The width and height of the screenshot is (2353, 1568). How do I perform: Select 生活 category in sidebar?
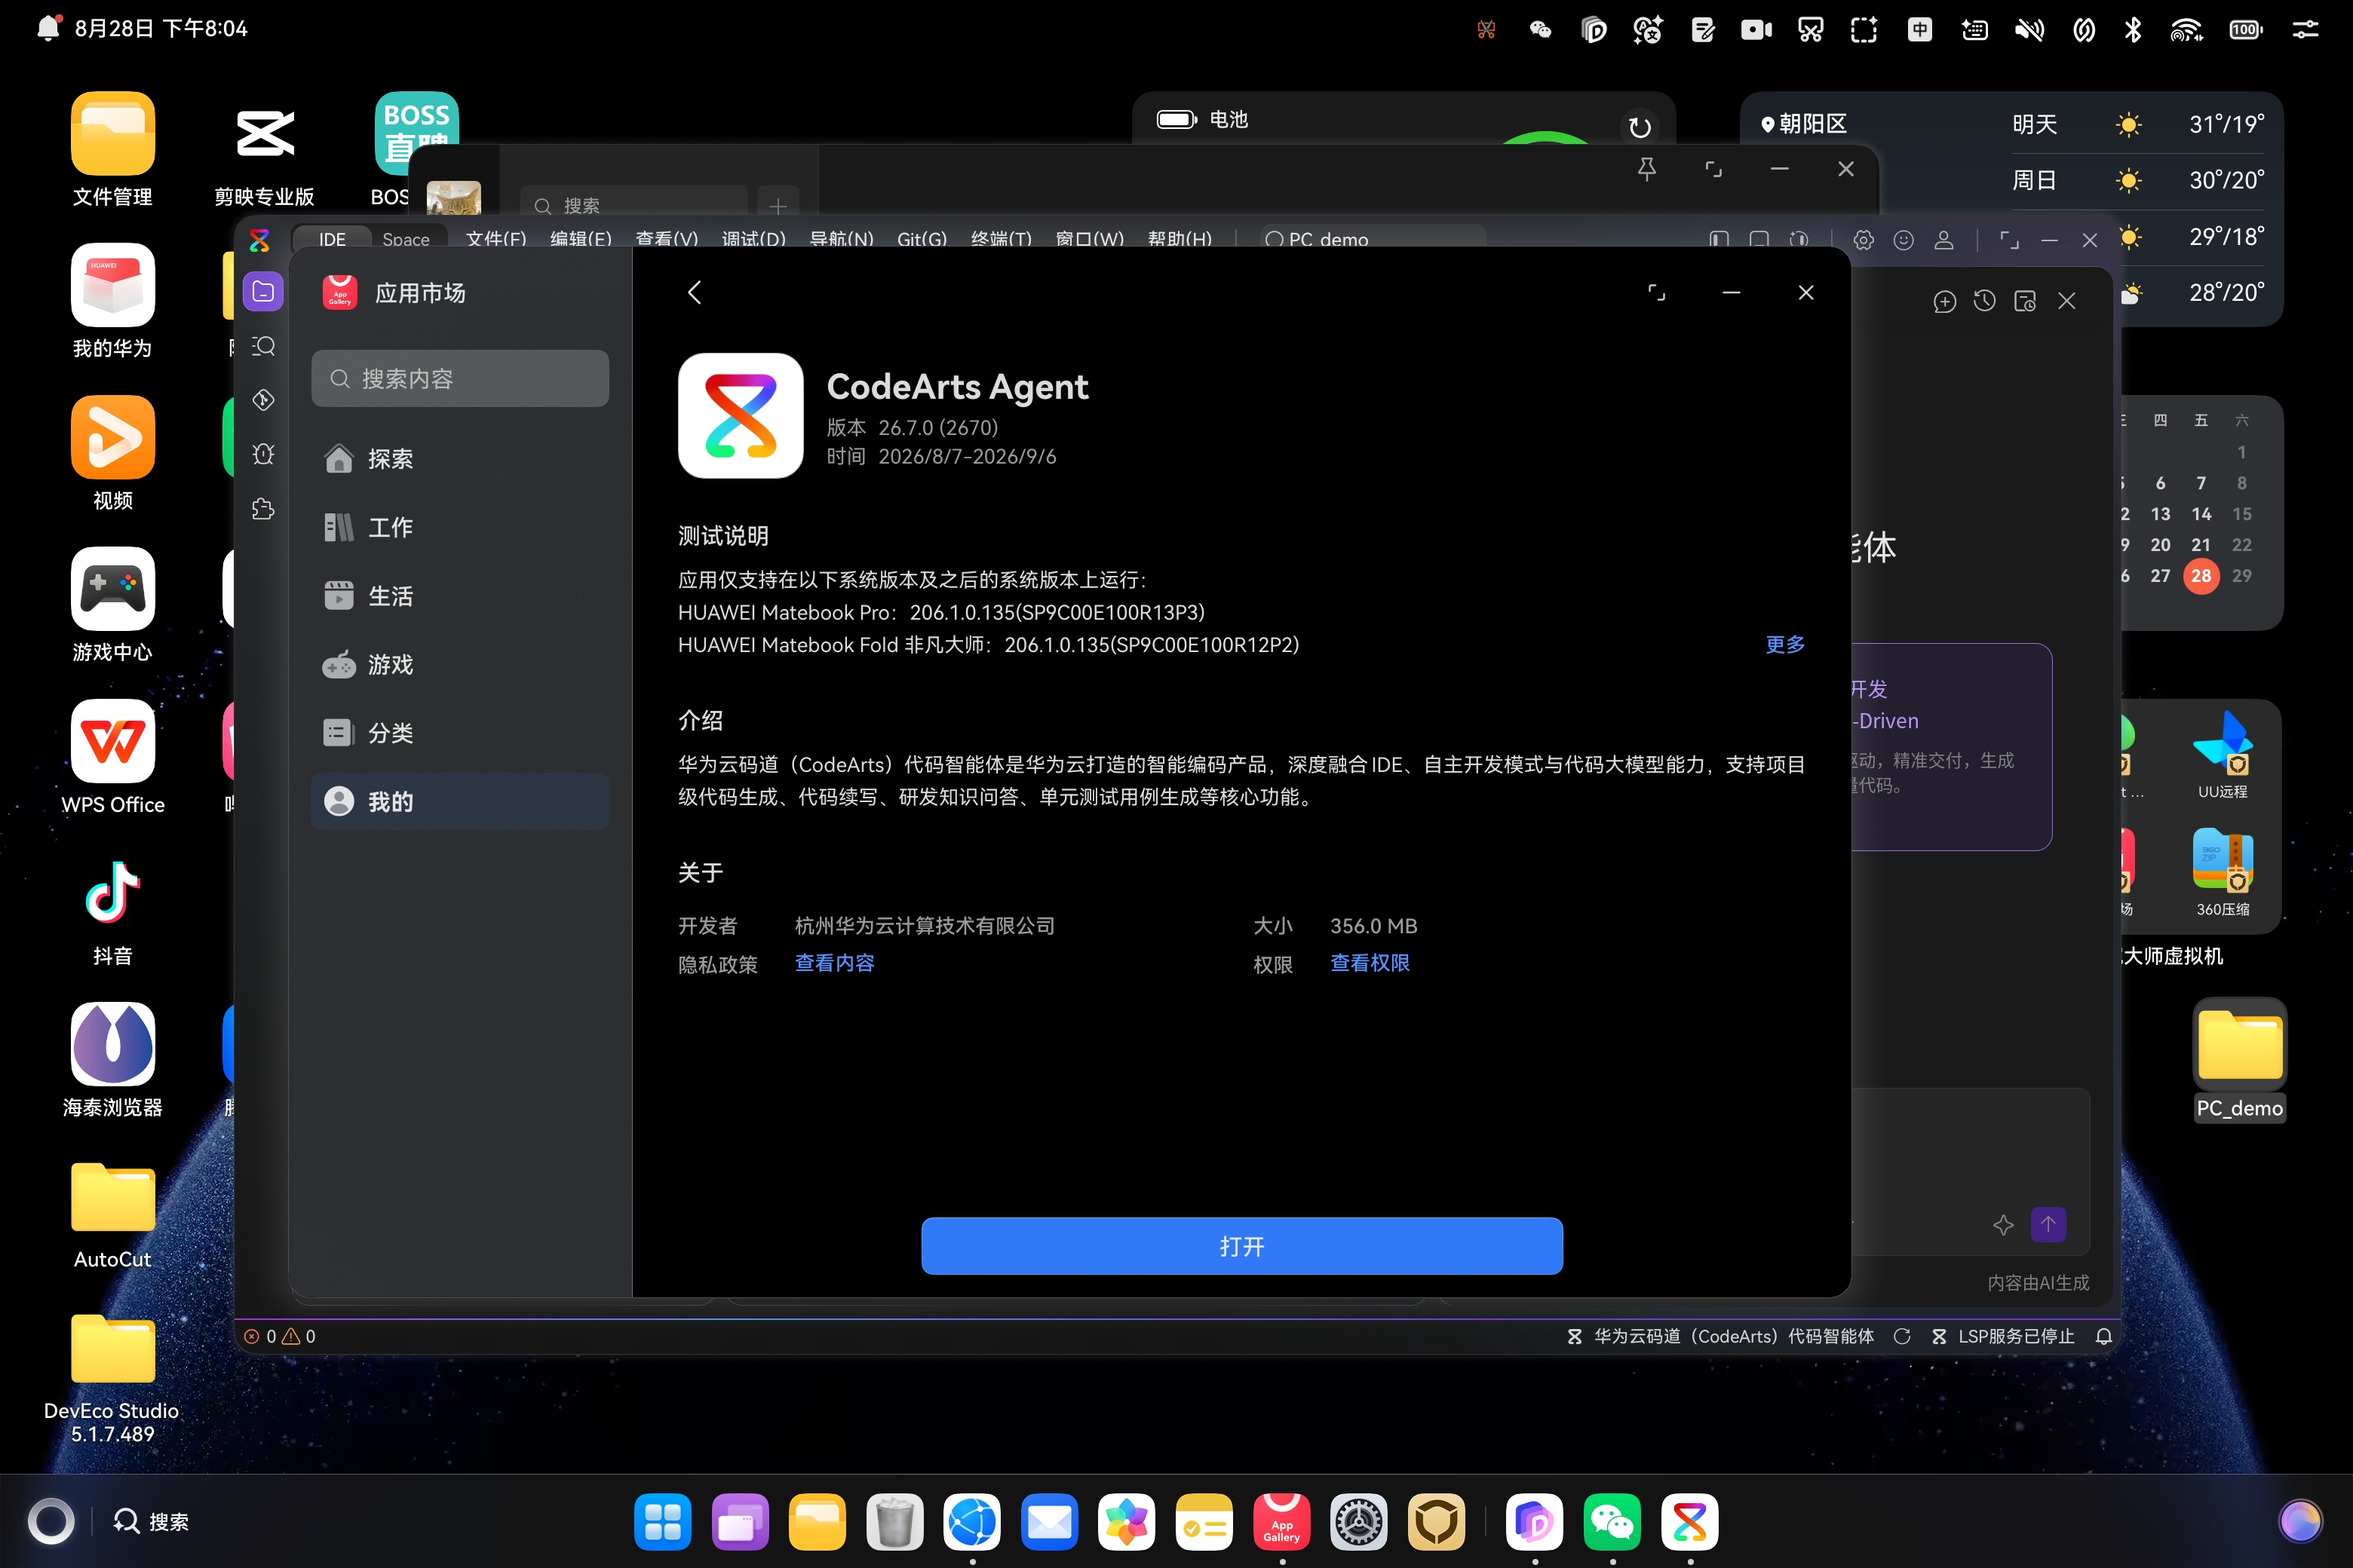460,596
